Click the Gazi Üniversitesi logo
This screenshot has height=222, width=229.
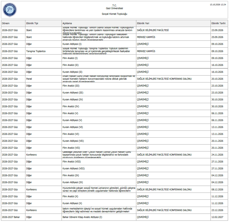pos(10,10)
